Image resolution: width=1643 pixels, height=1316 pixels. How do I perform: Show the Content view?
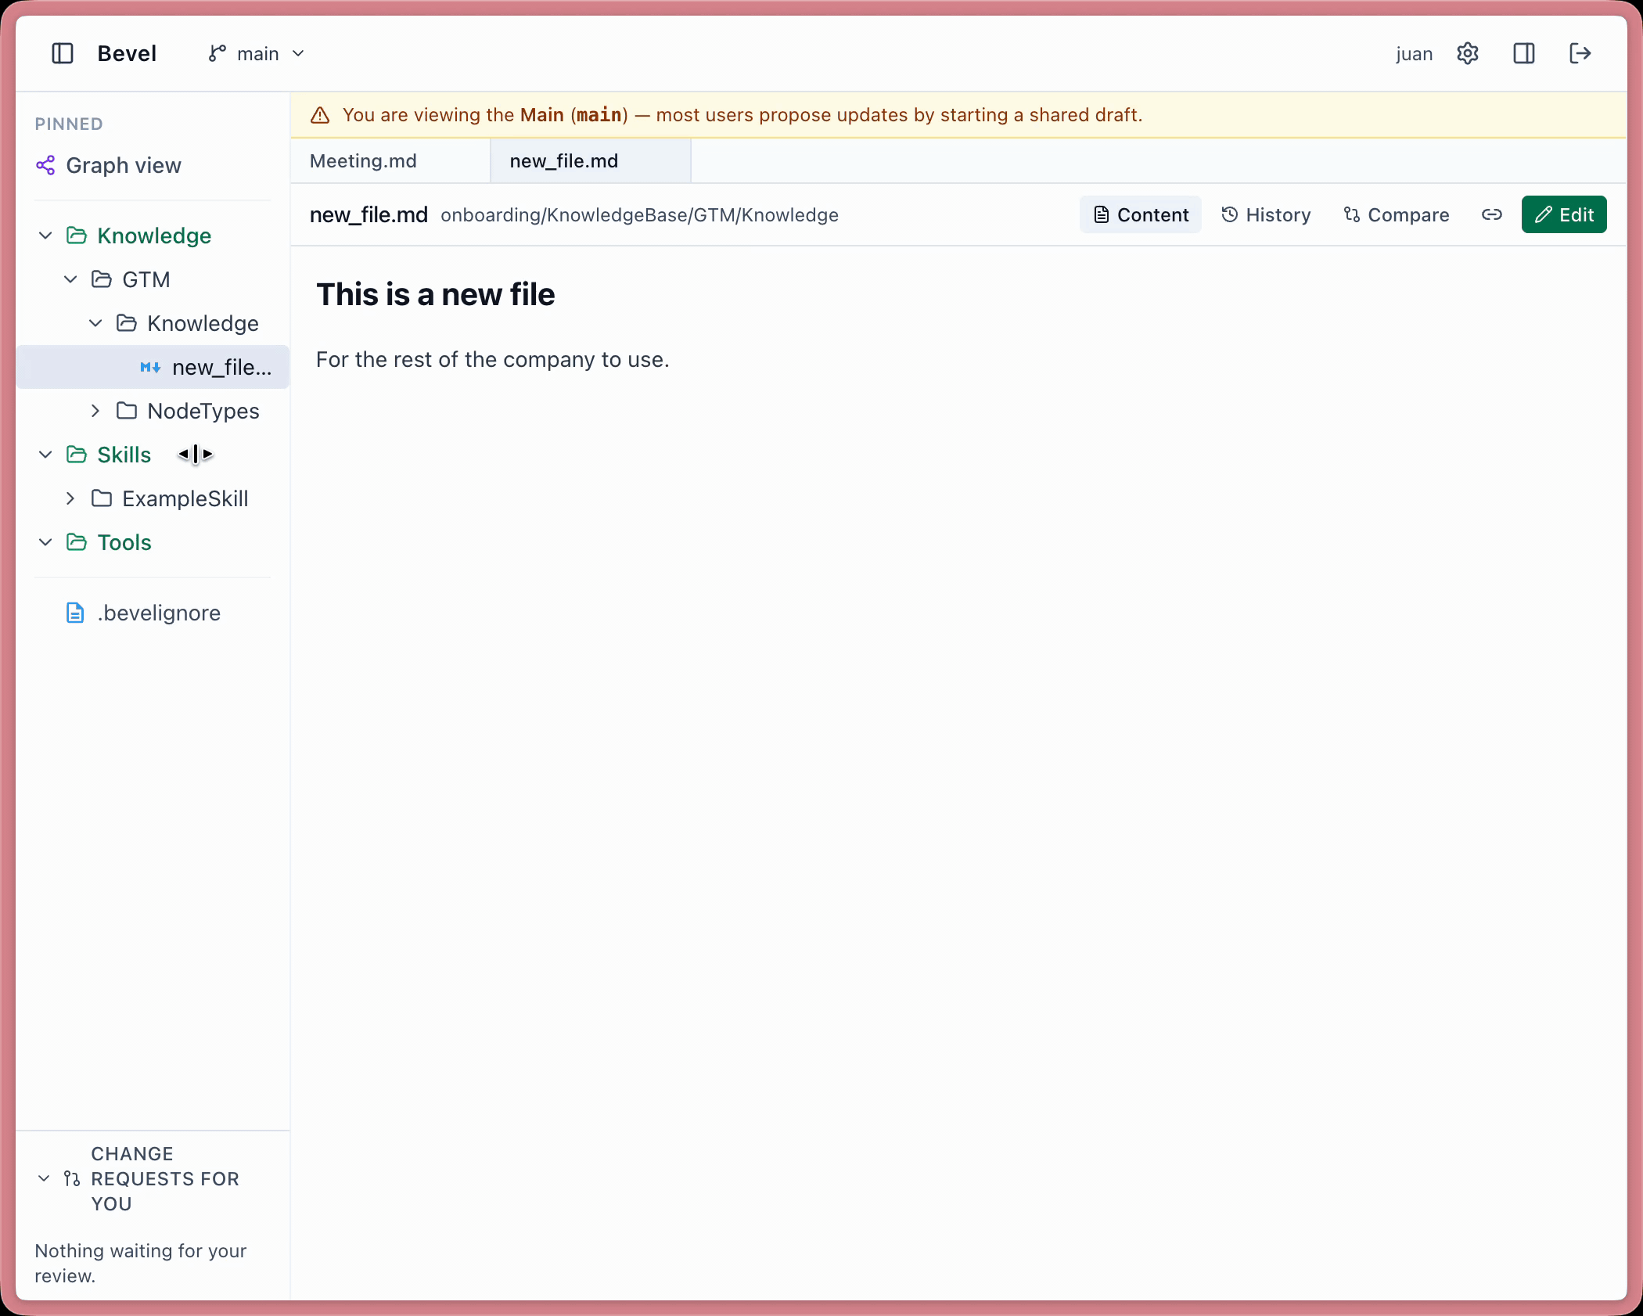(x=1141, y=214)
